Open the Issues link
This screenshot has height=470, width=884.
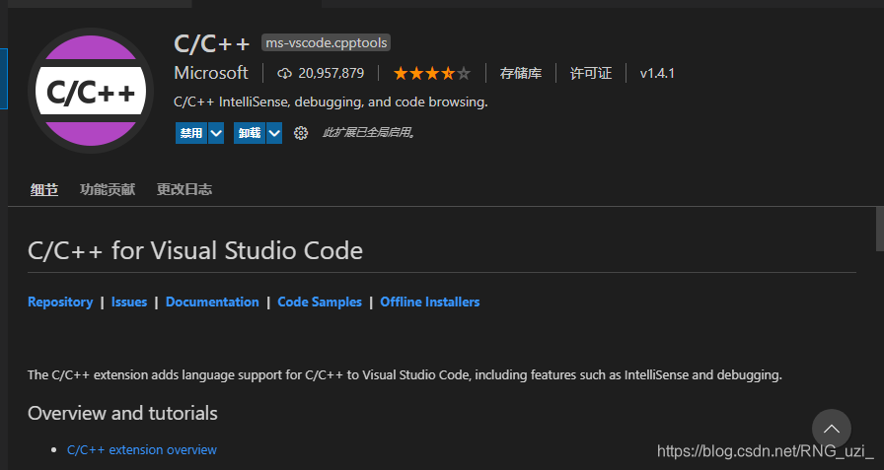tap(129, 302)
